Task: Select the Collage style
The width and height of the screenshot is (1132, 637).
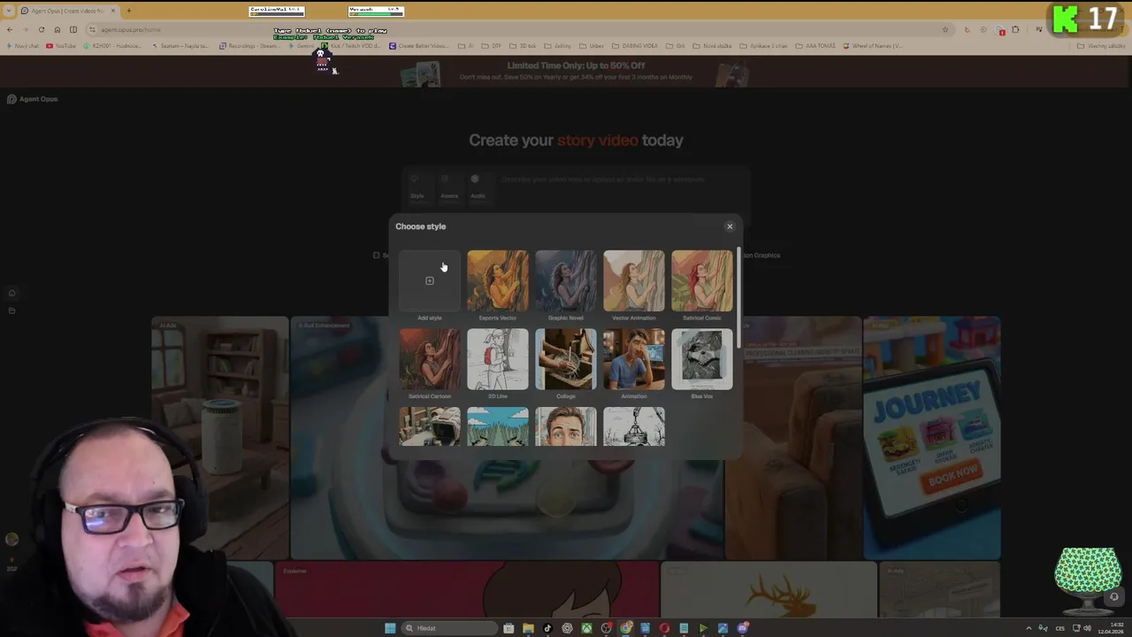Action: (566, 359)
